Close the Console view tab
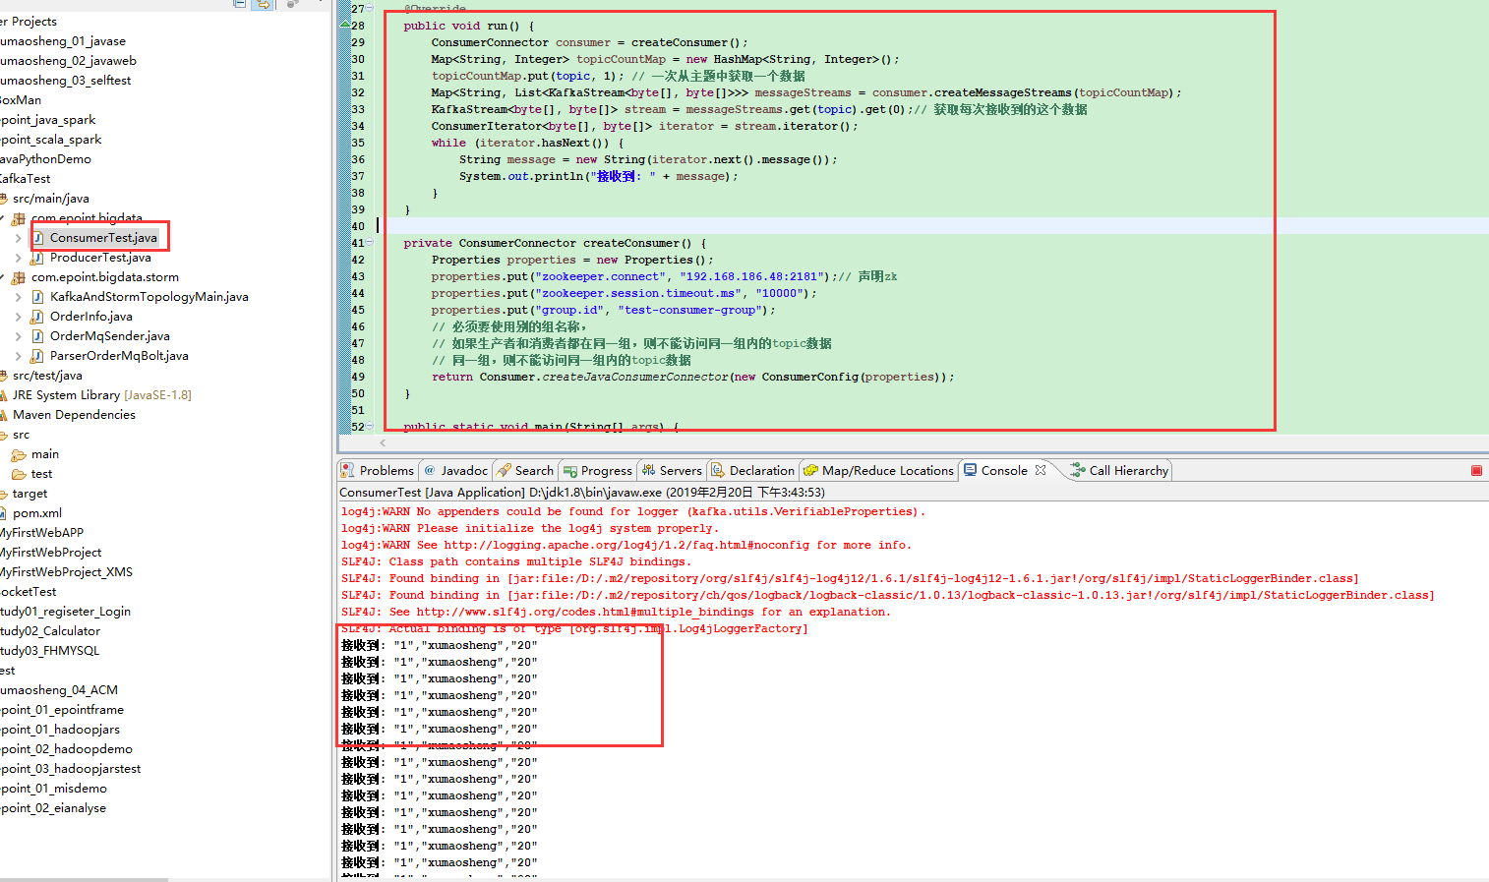The height and width of the screenshot is (882, 1489). click(x=1041, y=471)
